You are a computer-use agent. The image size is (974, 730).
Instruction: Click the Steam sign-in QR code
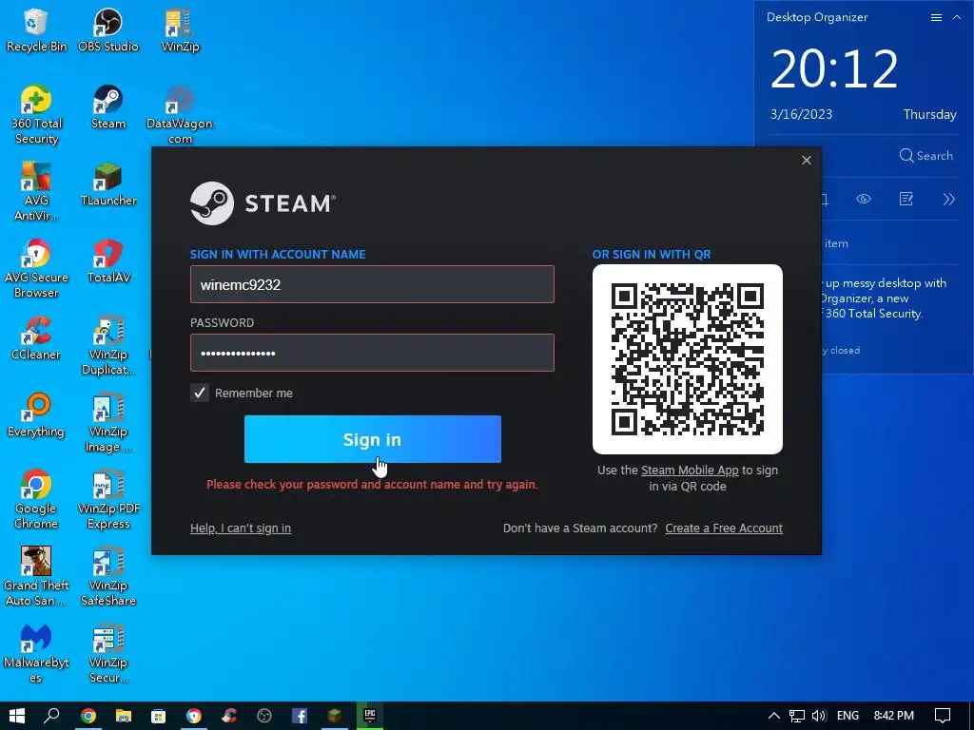(x=688, y=359)
